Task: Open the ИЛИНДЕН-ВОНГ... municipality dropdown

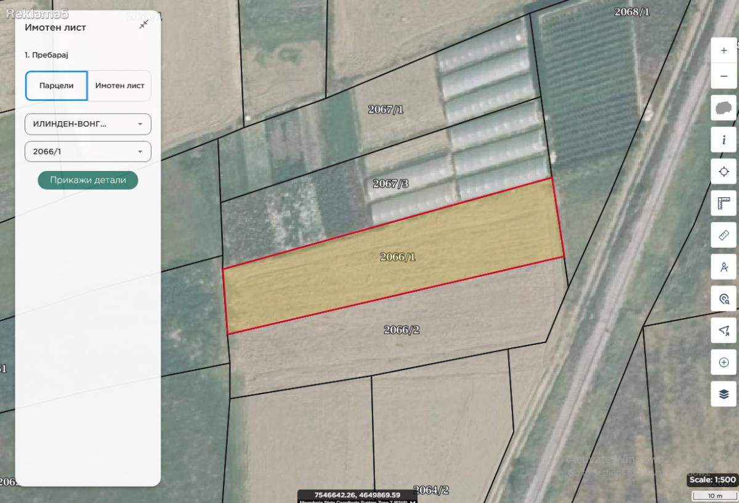Action: [x=88, y=124]
